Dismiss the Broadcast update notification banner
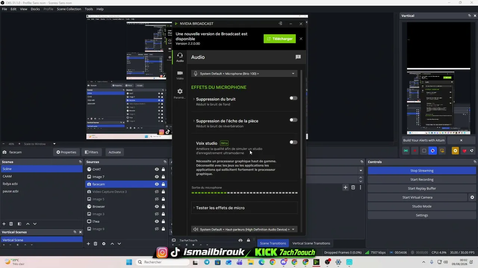478x268 pixels. point(301,39)
